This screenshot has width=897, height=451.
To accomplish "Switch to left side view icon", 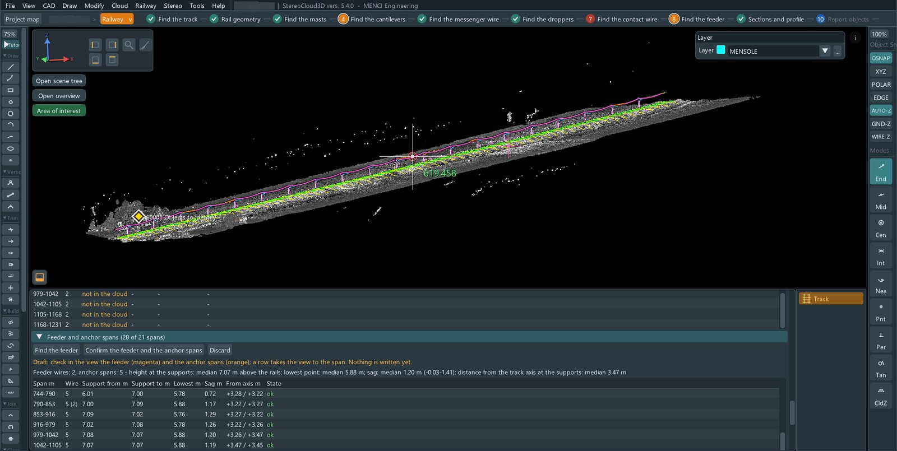I will click(95, 45).
